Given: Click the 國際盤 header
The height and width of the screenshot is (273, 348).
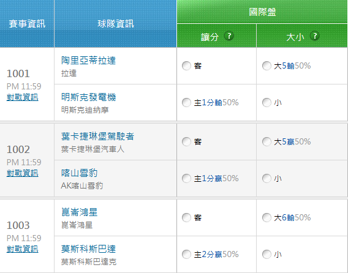Looking at the screenshot, I should pos(262,12).
